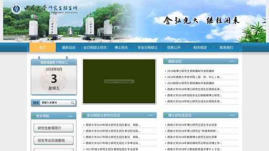Click the 考生导航 panel title
Viewport: 269px width, 151px height.
(x=43, y=116)
